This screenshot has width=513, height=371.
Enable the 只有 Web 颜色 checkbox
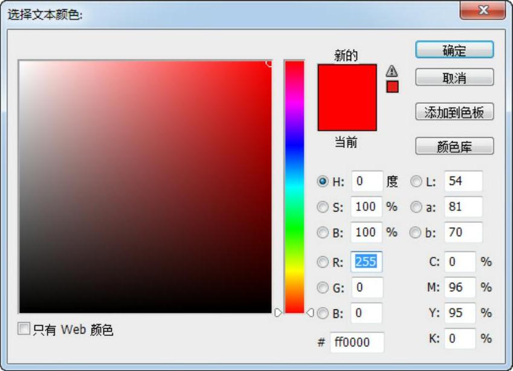[x=24, y=329]
